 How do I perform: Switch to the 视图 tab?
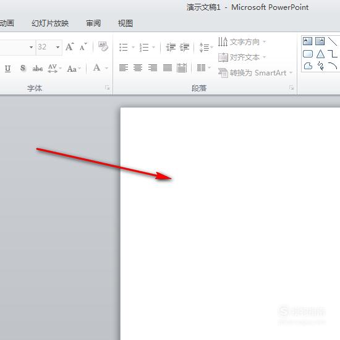(125, 23)
